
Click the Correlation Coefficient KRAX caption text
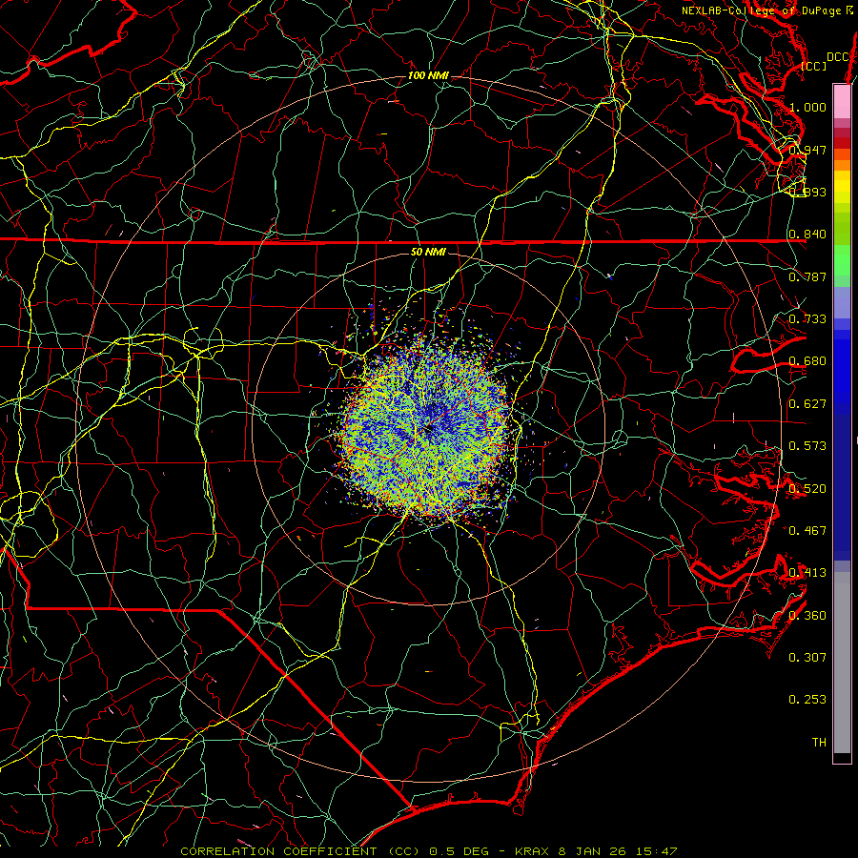click(429, 851)
